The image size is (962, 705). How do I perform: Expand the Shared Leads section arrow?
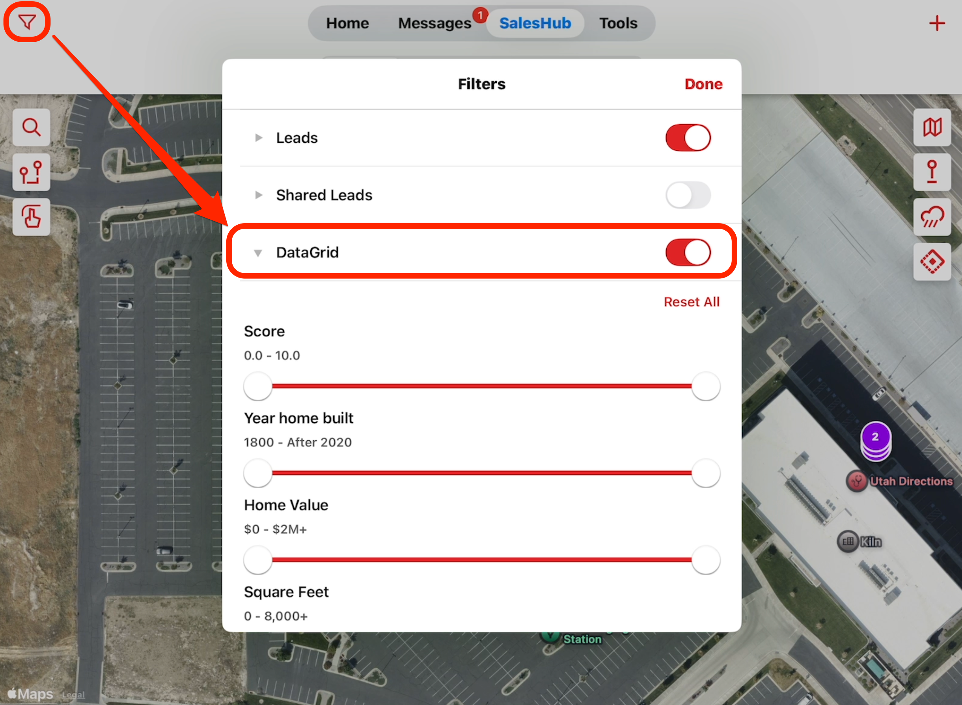(x=258, y=195)
